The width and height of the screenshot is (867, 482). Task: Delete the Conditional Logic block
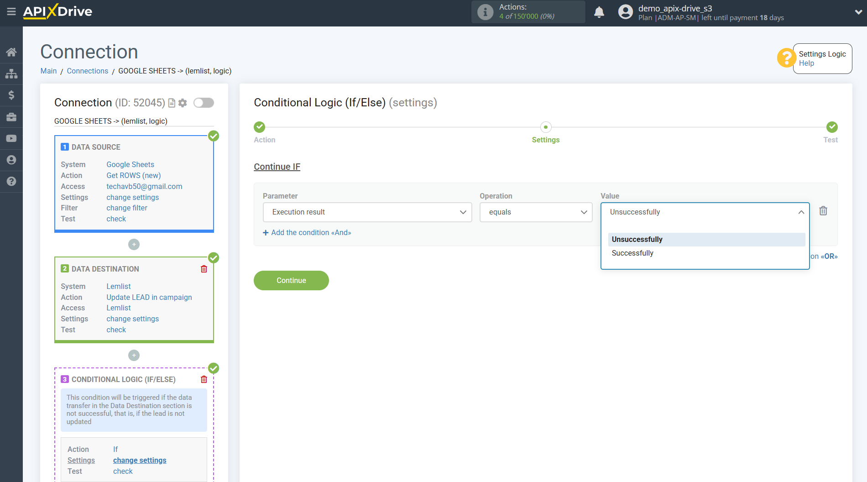[x=204, y=379]
